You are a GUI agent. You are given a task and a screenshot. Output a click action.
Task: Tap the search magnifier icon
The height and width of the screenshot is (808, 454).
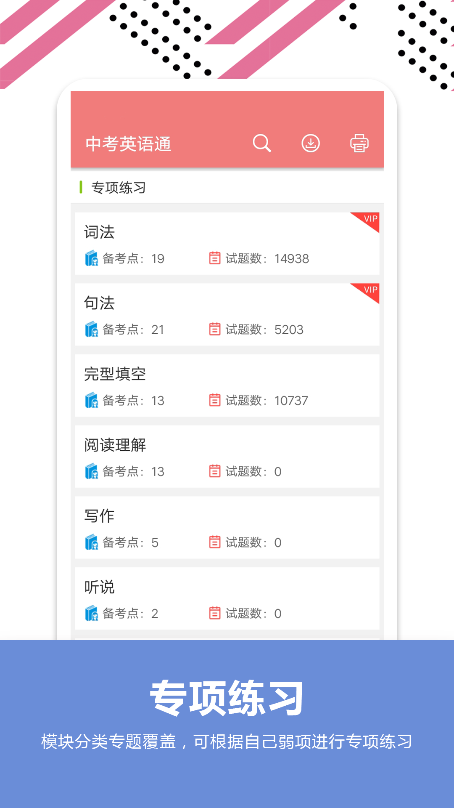point(261,144)
